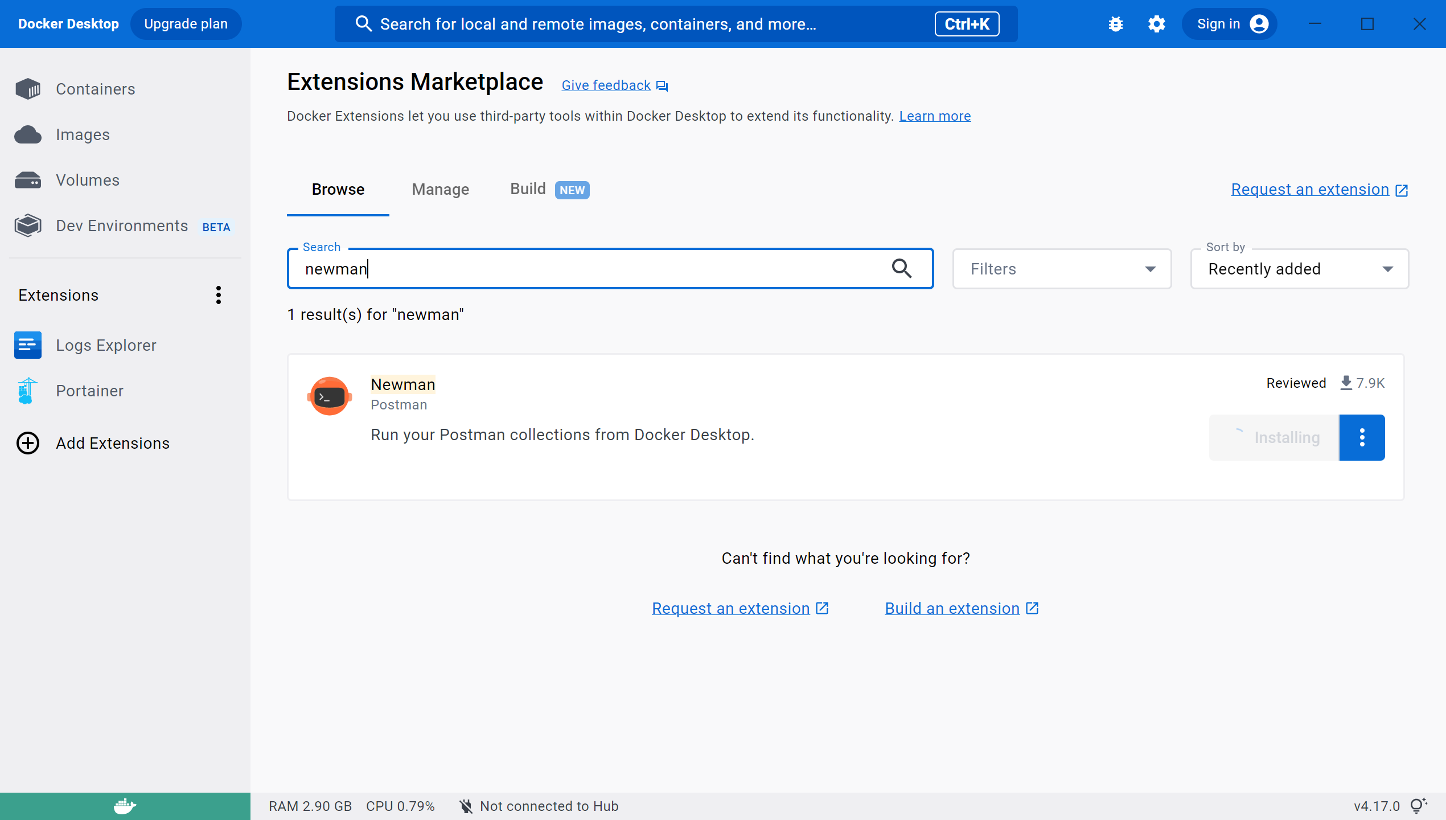This screenshot has height=820, width=1446.
Task: Click the lightbulb feedback icon bottom right
Action: (x=1418, y=806)
